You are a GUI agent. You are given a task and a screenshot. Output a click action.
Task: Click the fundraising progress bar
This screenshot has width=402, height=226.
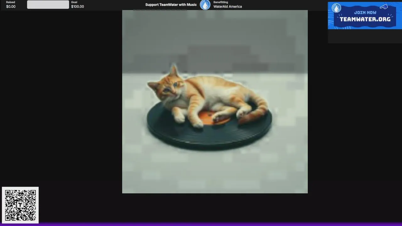click(48, 4)
